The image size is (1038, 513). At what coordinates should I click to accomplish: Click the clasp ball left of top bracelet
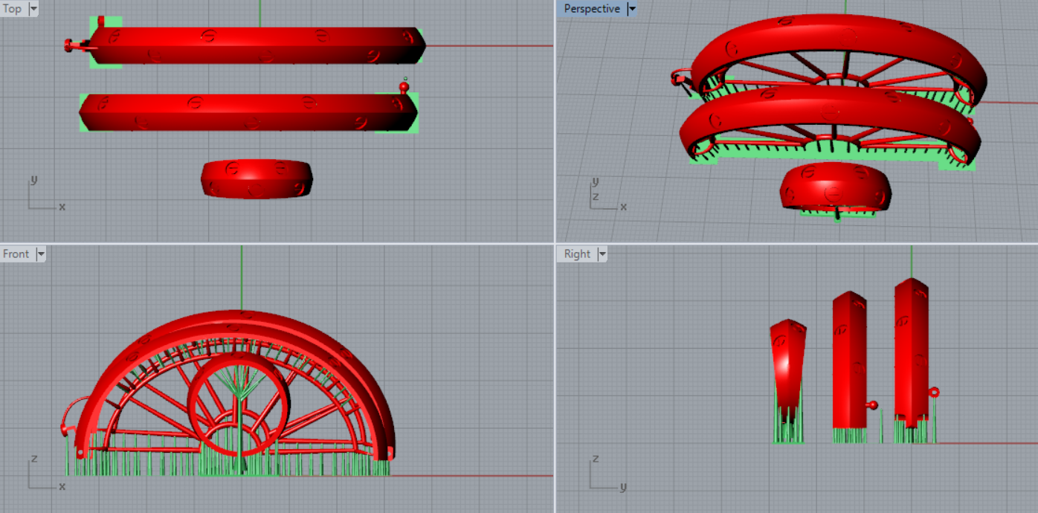tap(68, 46)
